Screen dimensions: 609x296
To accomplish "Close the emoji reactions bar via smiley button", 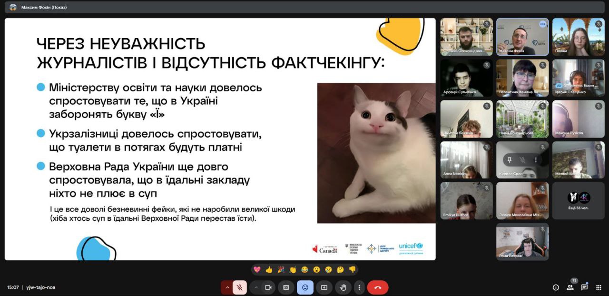I will click(x=305, y=287).
